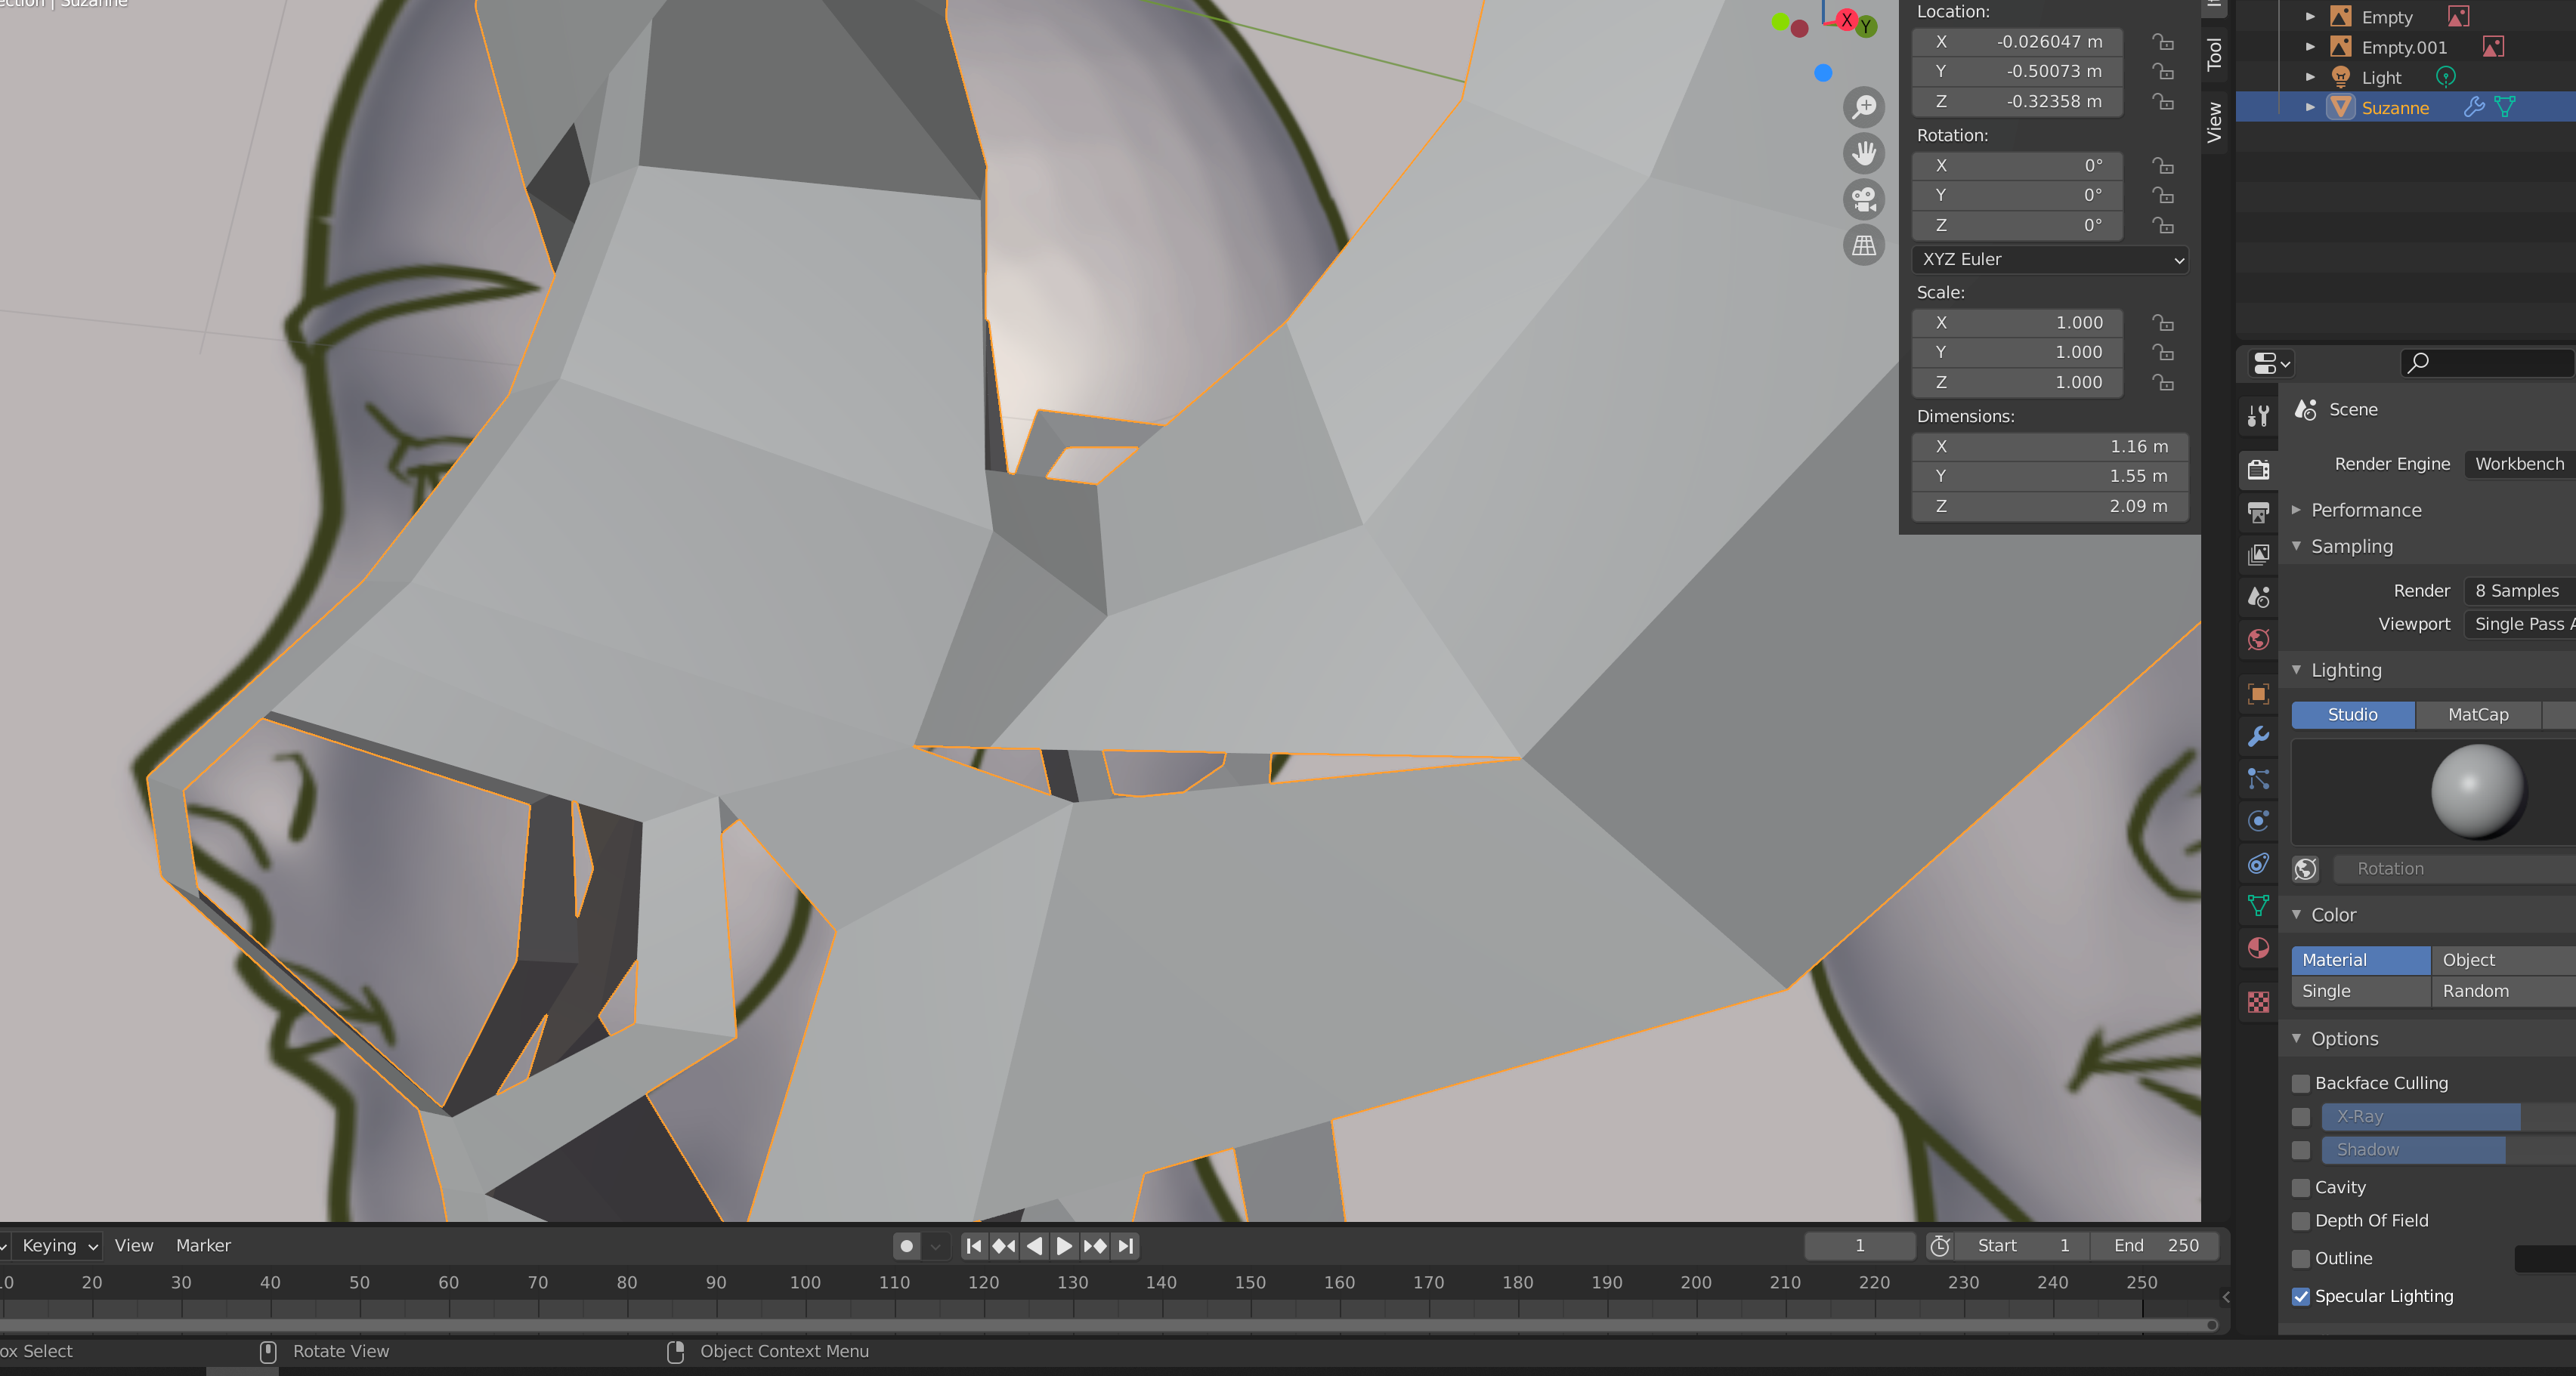This screenshot has height=1376, width=2576.
Task: Open the Modifier properties wrench tab
Action: click(2258, 736)
